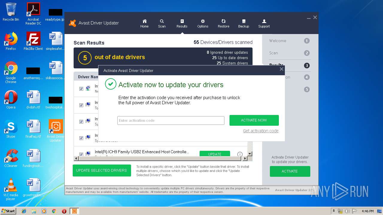Open the Support tab
Screen dimensions: 383x215
(x=264, y=24)
